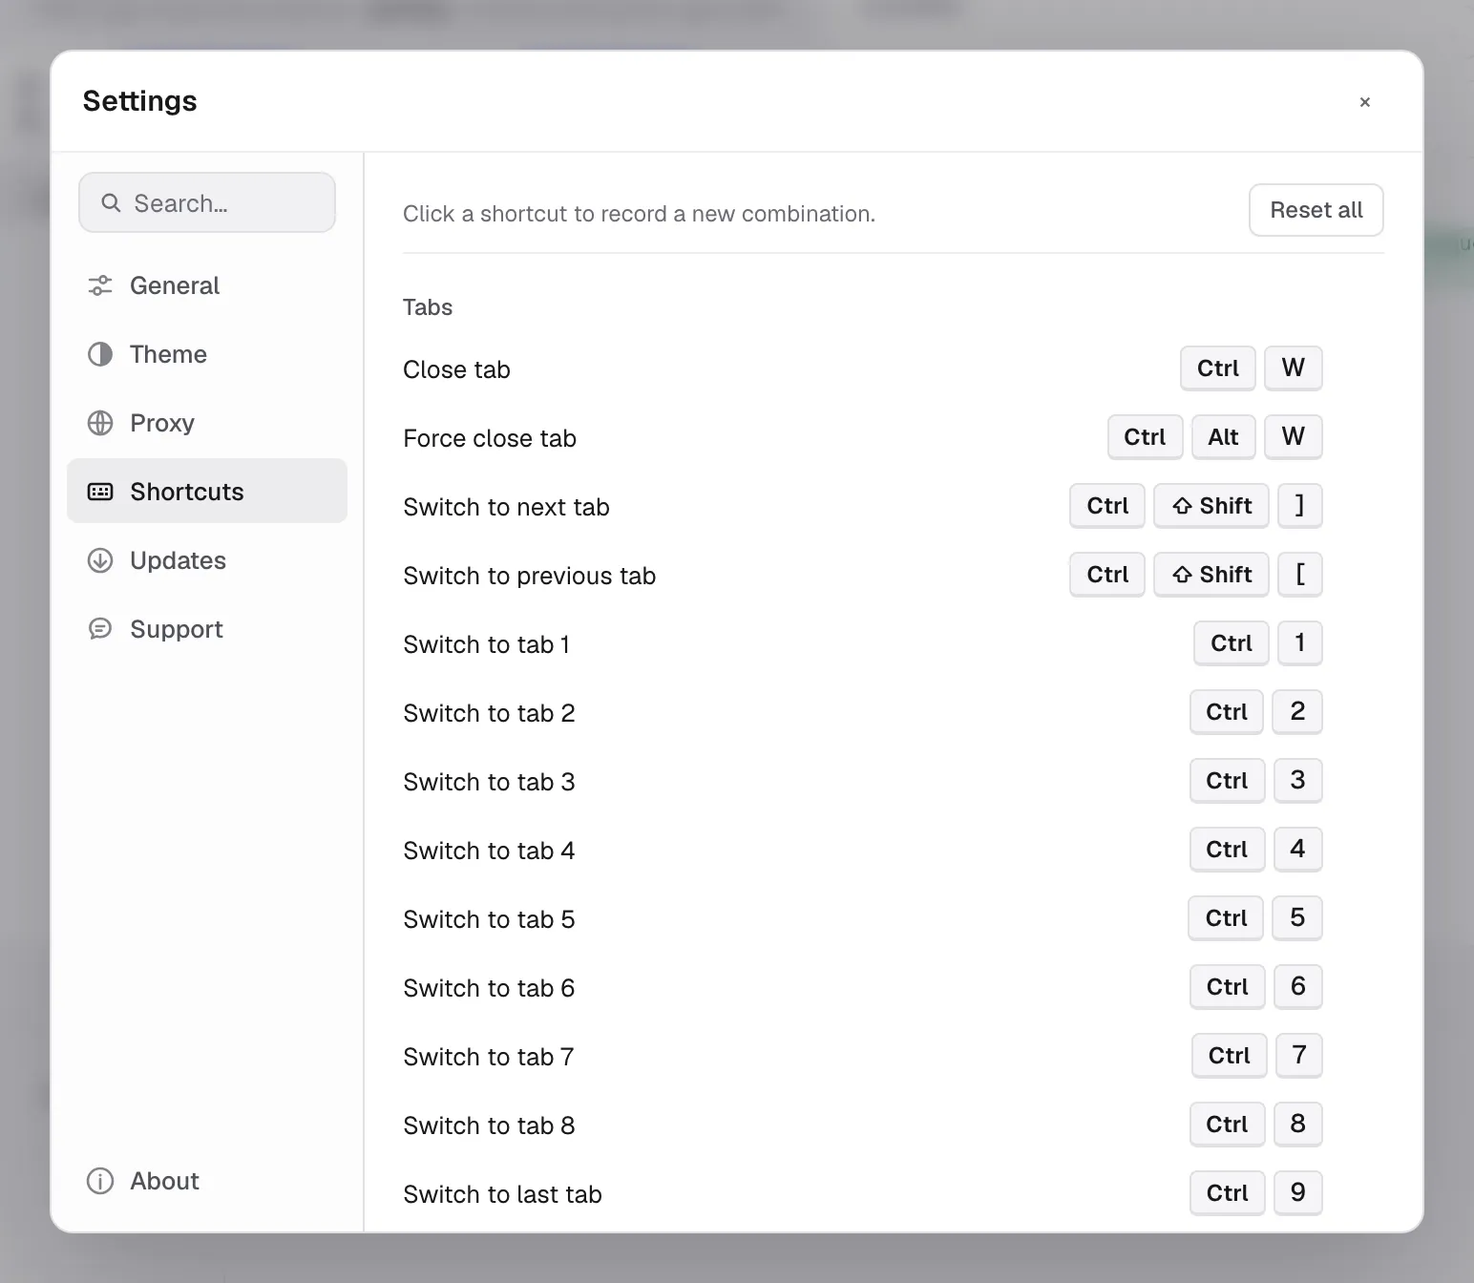This screenshot has width=1474, height=1283.
Task: Edit the Switch to tab 4 shortcut
Action: click(1256, 850)
